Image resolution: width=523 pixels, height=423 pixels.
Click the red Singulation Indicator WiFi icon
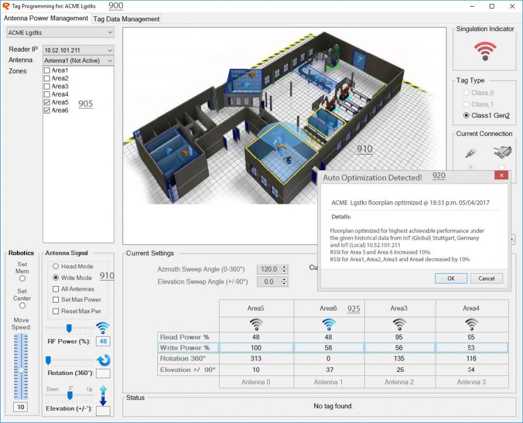click(484, 52)
